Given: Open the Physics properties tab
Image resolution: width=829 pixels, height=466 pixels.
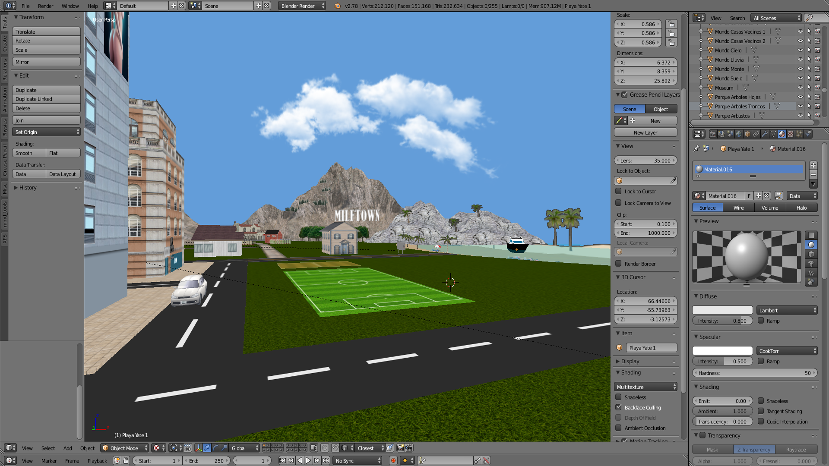Looking at the screenshot, I should pos(808,134).
